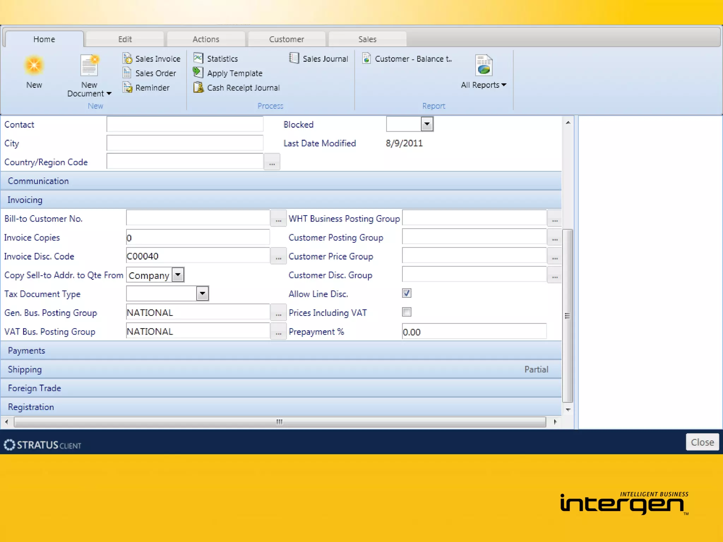Expand the Foreign Trade section
Viewport: 723px width, 542px height.
coord(281,388)
